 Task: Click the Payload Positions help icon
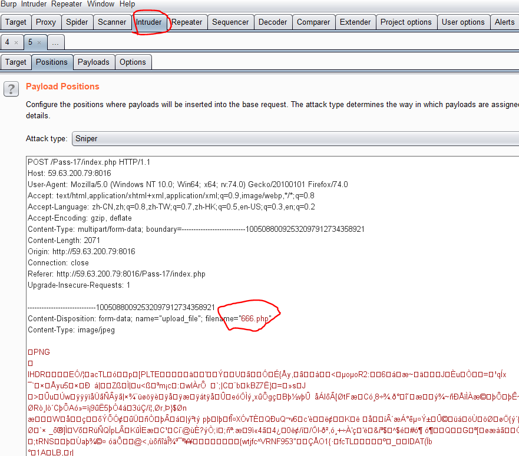point(11,89)
